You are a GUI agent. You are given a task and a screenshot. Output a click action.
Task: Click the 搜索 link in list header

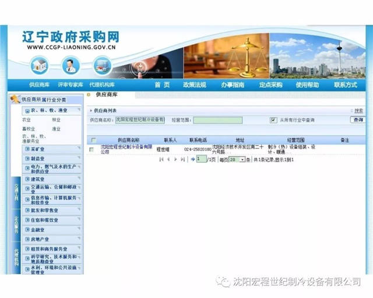(359, 111)
